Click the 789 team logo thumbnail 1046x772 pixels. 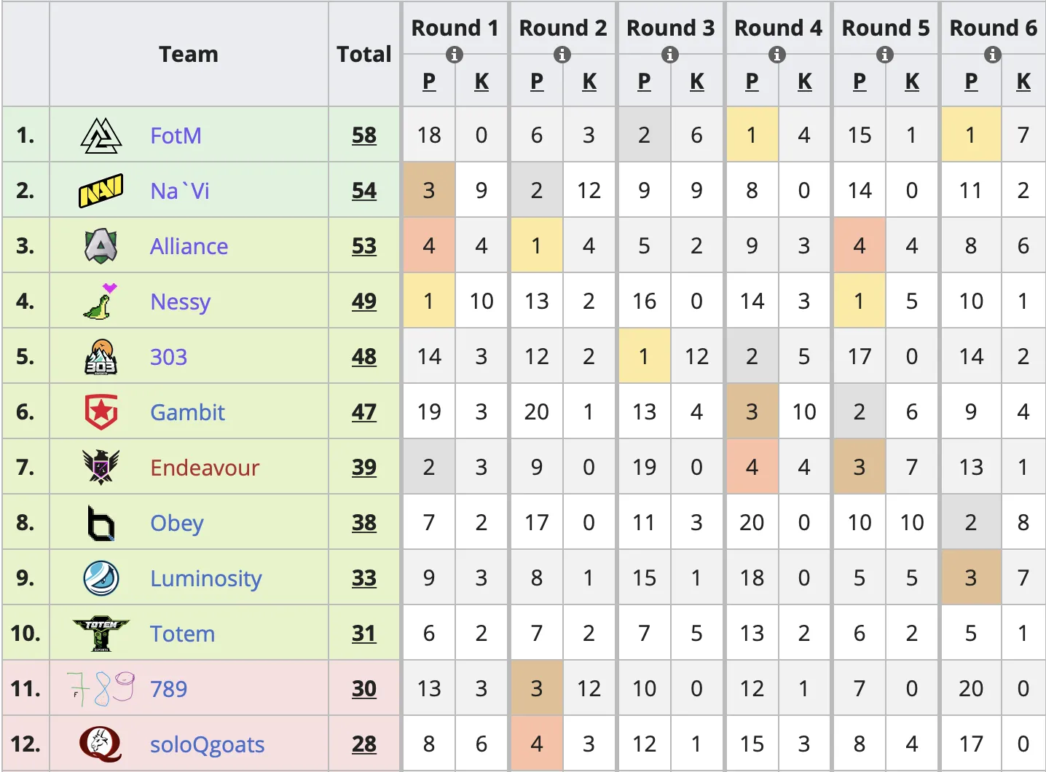[x=101, y=689]
